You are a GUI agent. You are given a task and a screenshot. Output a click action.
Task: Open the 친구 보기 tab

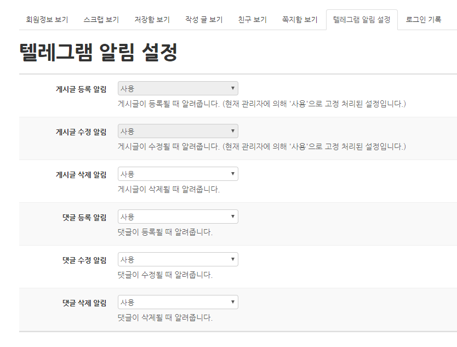tap(253, 20)
